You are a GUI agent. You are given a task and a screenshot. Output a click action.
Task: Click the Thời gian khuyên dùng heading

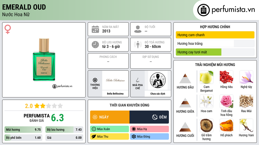(x=129, y=105)
